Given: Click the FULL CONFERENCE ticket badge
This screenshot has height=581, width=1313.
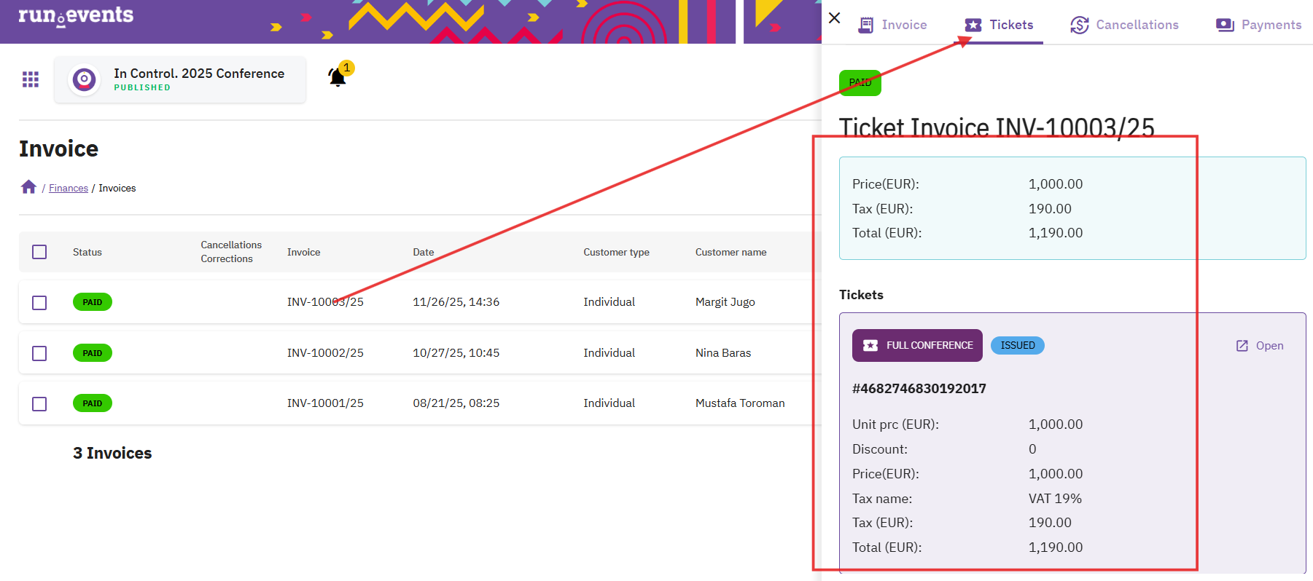Looking at the screenshot, I should point(917,346).
